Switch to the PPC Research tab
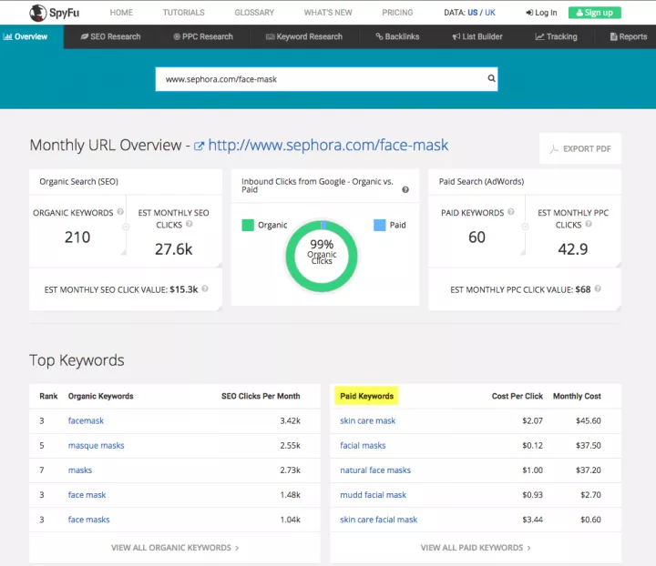Image resolution: width=656 pixels, height=566 pixels. (x=202, y=36)
